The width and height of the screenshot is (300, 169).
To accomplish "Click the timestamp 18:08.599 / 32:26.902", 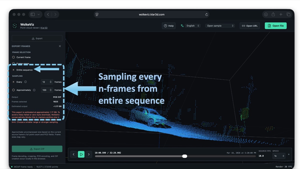I will pyautogui.click(x=108, y=153).
